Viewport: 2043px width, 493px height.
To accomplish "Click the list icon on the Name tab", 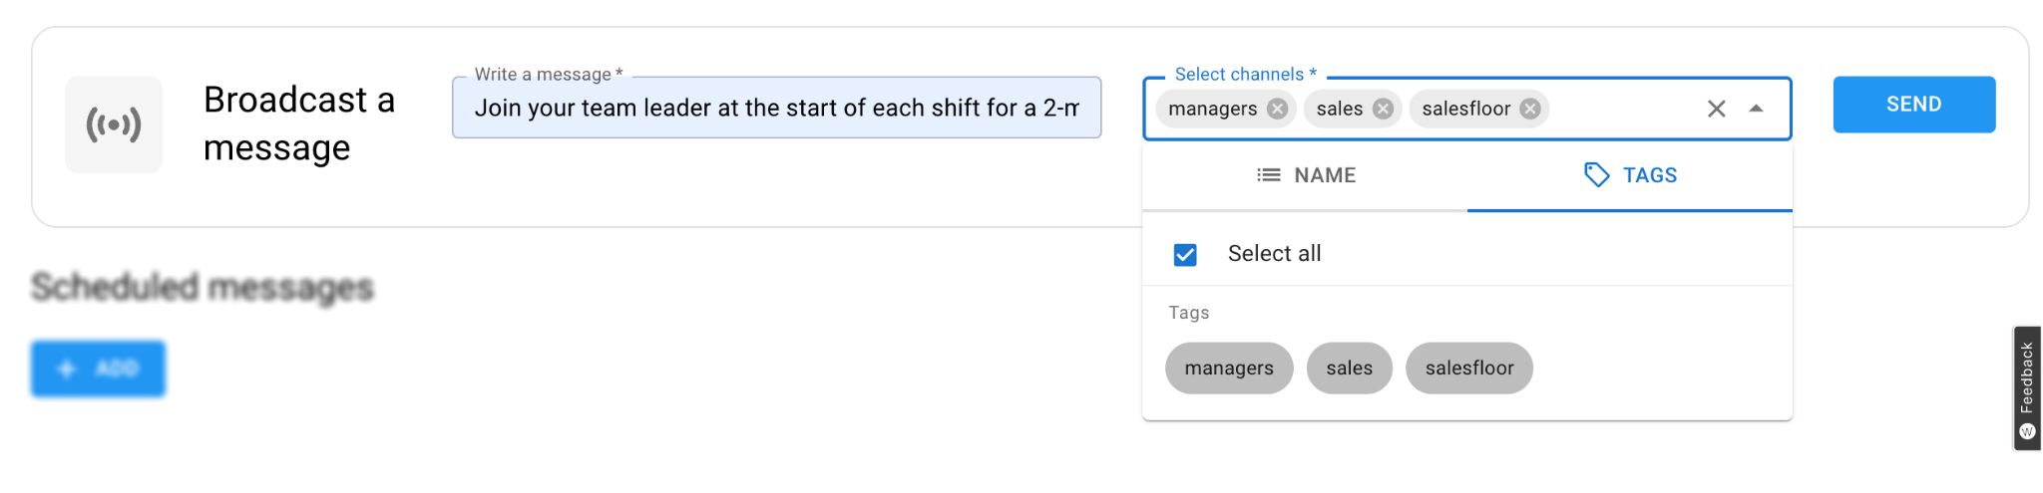I will (1268, 175).
